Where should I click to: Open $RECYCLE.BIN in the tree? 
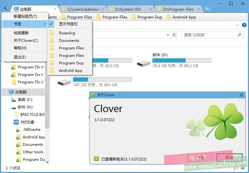pyautogui.click(x=32, y=115)
